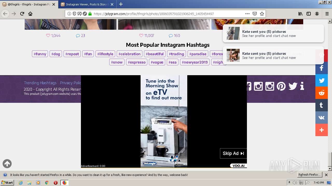Open the #celebration hashtag

(x=129, y=54)
